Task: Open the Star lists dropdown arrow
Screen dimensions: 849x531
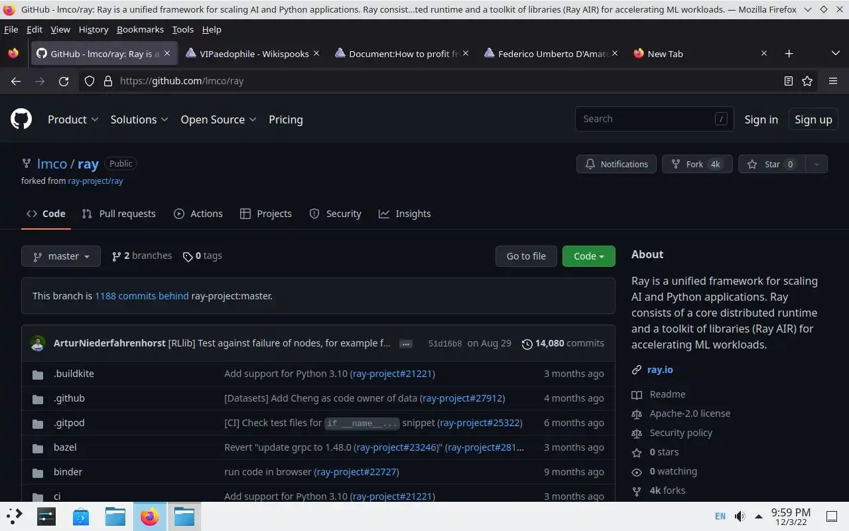Action: tap(816, 164)
